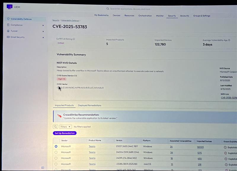Click the Tunnel sidebar icon
This screenshot has width=237, height=171.
[8, 31]
